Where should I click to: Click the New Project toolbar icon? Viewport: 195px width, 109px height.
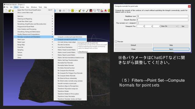coord(6,11)
